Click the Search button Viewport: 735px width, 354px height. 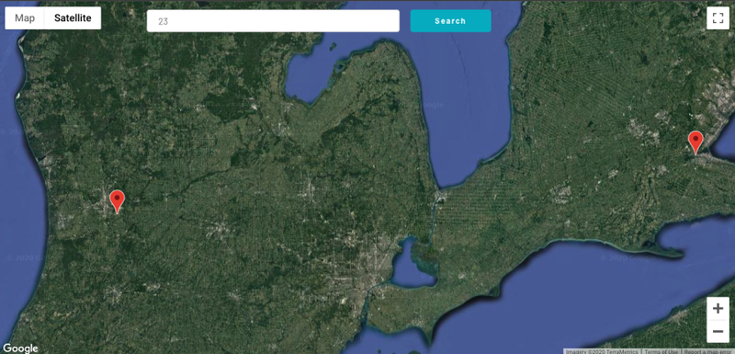(x=450, y=21)
